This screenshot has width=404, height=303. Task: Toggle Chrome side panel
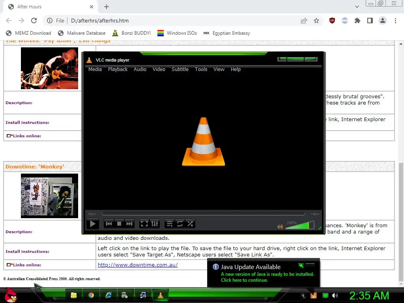370,21
